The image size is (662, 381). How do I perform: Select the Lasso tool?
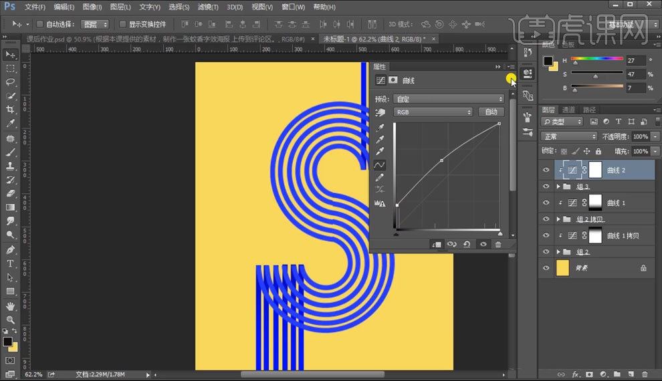[10, 82]
